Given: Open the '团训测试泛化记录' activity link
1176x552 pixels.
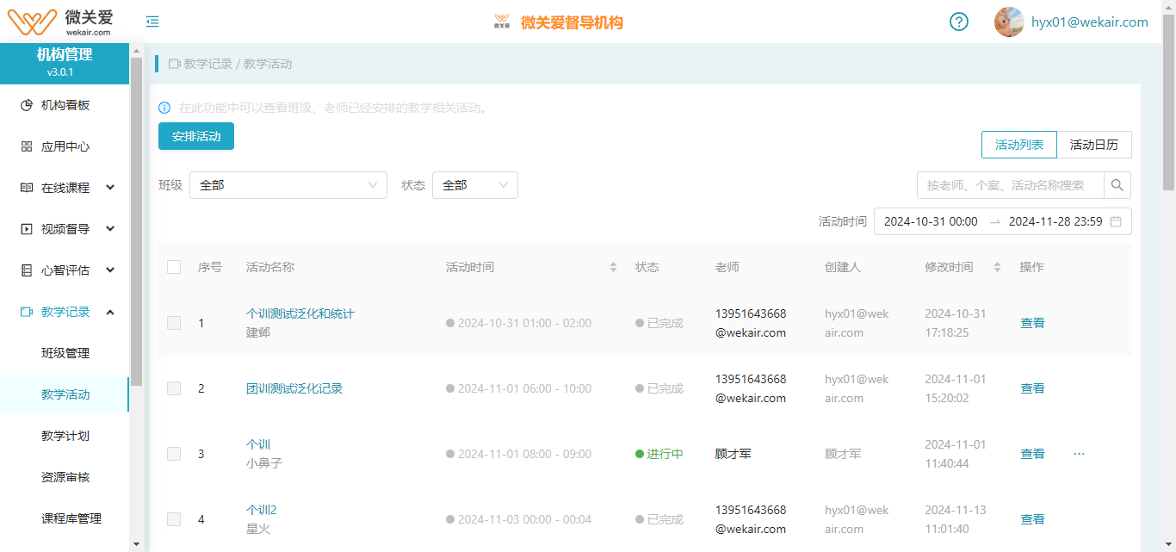Looking at the screenshot, I should 294,388.
